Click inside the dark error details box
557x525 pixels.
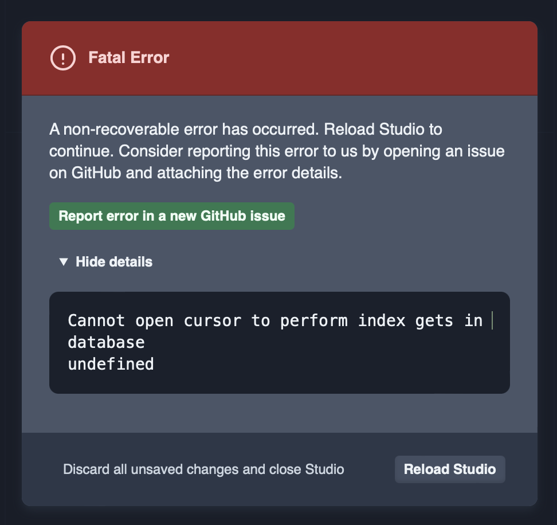pos(280,342)
